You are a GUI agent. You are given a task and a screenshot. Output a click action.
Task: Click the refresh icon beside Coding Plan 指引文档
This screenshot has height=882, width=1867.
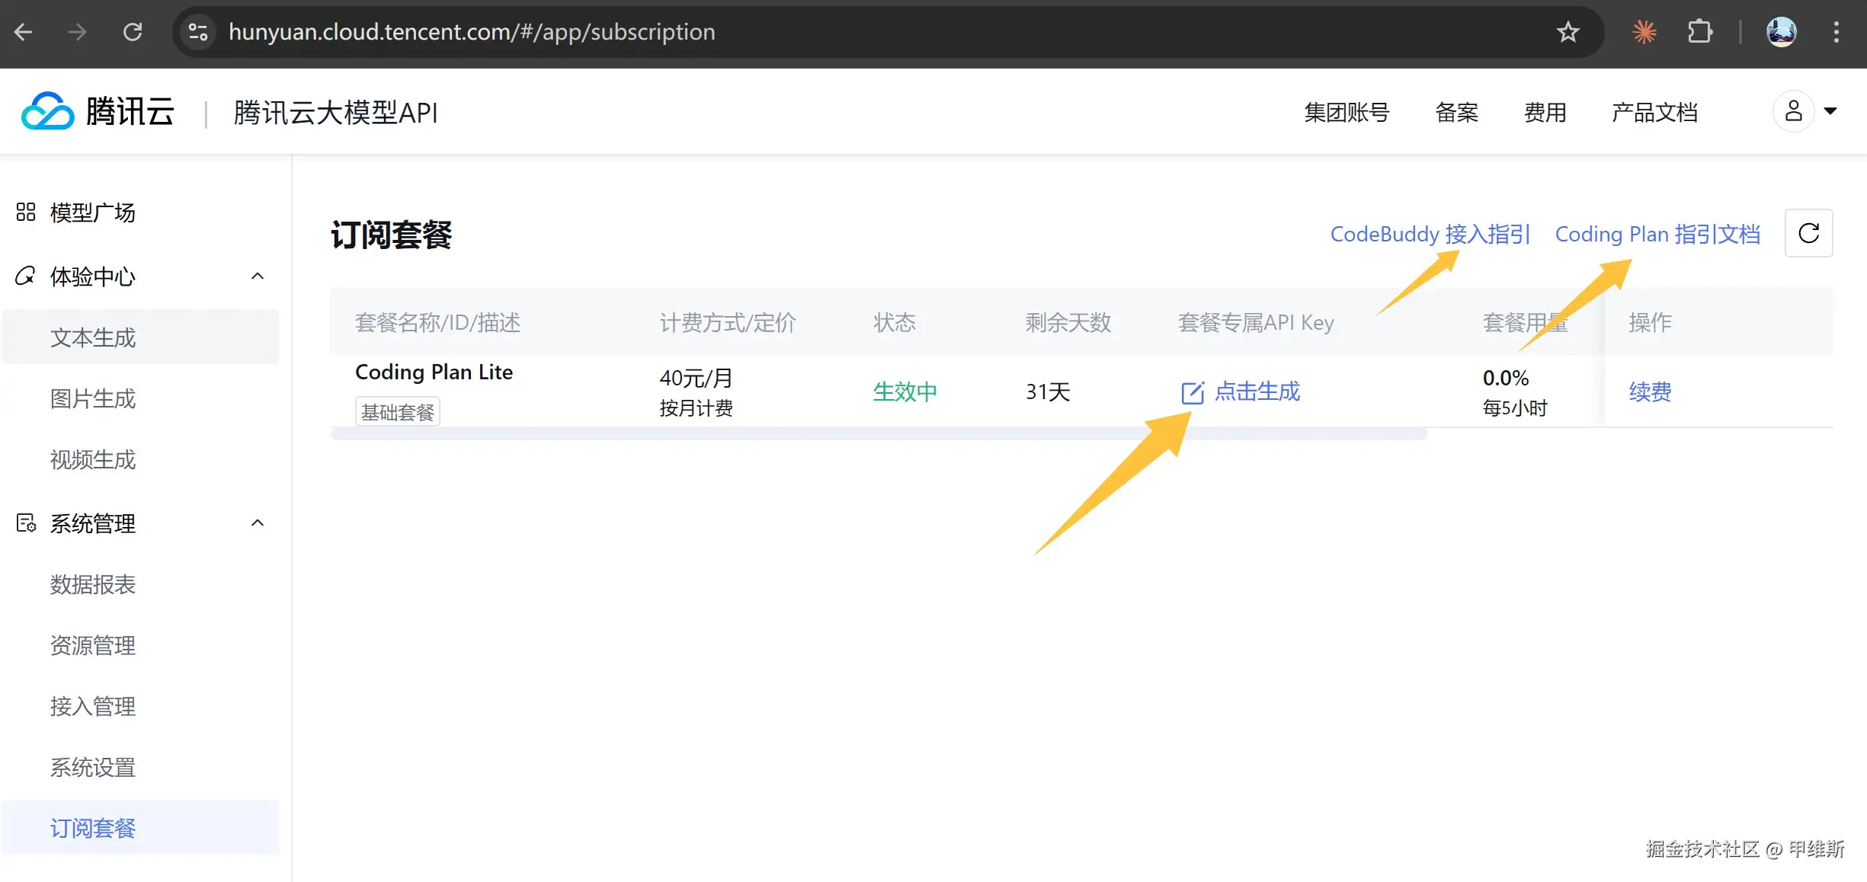tap(1808, 233)
